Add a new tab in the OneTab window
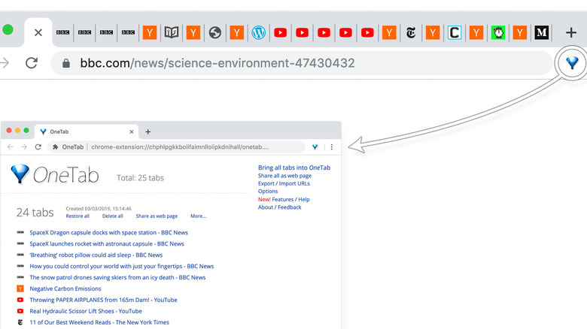The height and width of the screenshot is (329, 587). pos(148,131)
